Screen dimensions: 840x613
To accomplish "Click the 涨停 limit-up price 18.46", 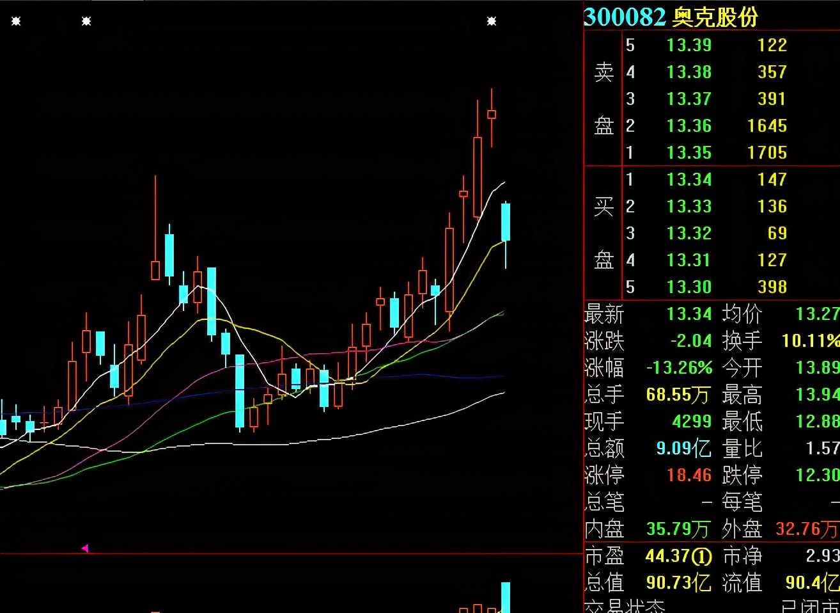I will pos(688,475).
